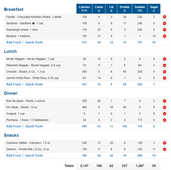
Task: Delete the Sardines breakfast entry
Action: pos(165,23)
